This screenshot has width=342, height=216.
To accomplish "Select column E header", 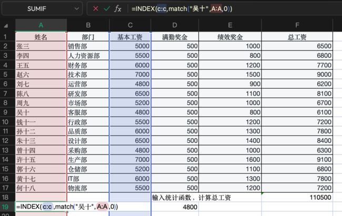I will (x=230, y=25).
